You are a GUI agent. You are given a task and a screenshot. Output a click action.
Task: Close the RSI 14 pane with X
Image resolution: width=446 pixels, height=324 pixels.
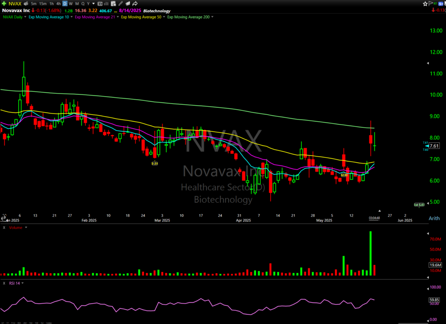coord(4,283)
